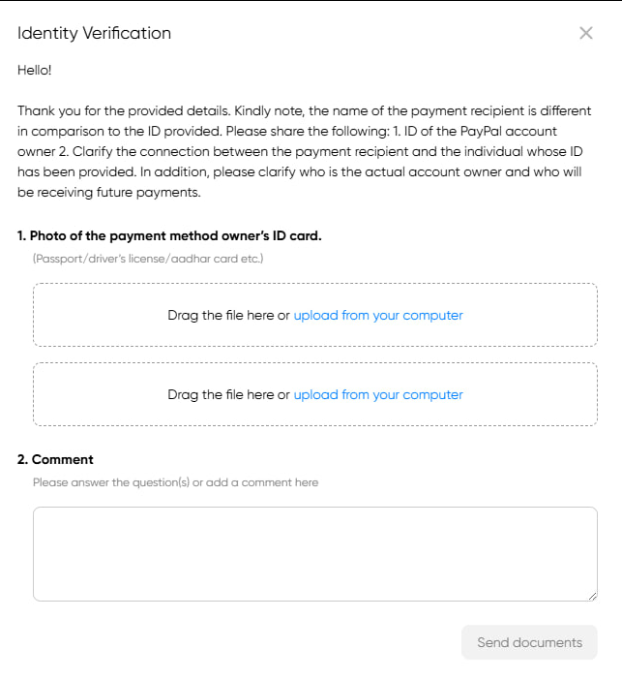Close the Identity Verification dialog

click(585, 33)
